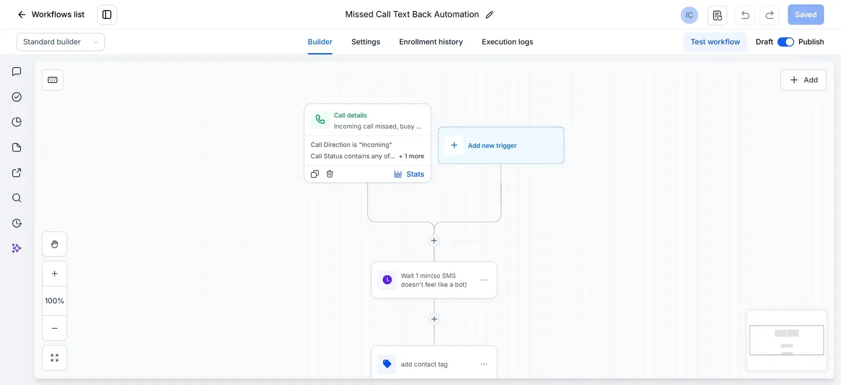Click the phone icon on the trigger
The image size is (841, 385).
pos(320,120)
